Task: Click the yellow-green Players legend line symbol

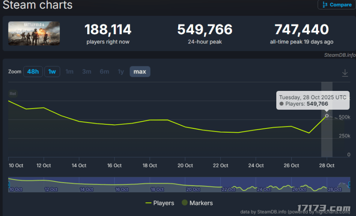Action: (148, 203)
